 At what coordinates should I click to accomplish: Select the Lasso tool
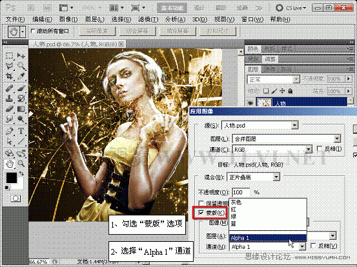[9, 66]
